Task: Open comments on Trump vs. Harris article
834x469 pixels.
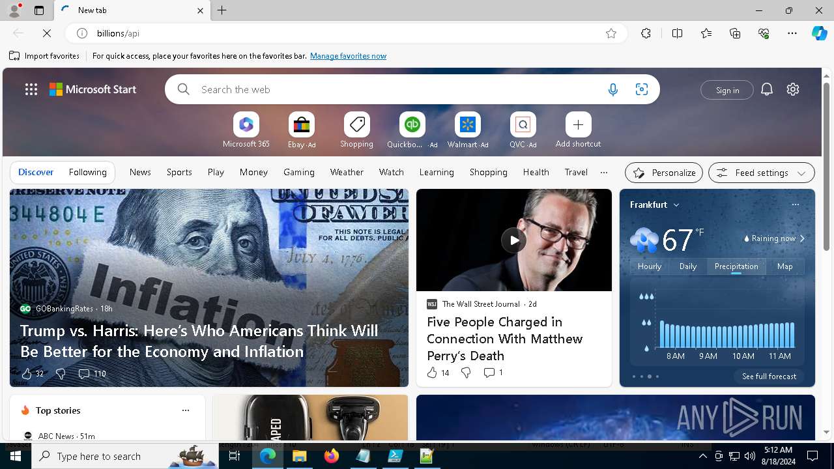Action: coord(92,374)
